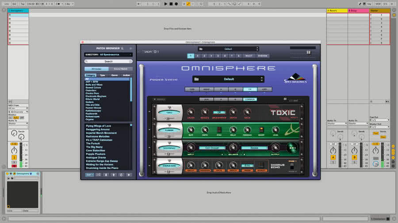This screenshot has height=223, width=398.
Task: Toggle the B Delay return track activator
Action: [x=354, y=157]
